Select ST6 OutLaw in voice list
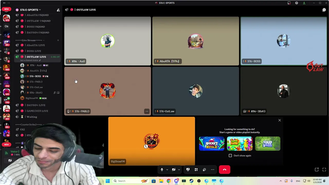Viewport: 329px width, 185px height. point(40,87)
